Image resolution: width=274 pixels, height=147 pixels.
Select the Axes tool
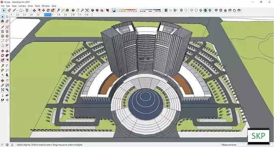tap(2, 75)
